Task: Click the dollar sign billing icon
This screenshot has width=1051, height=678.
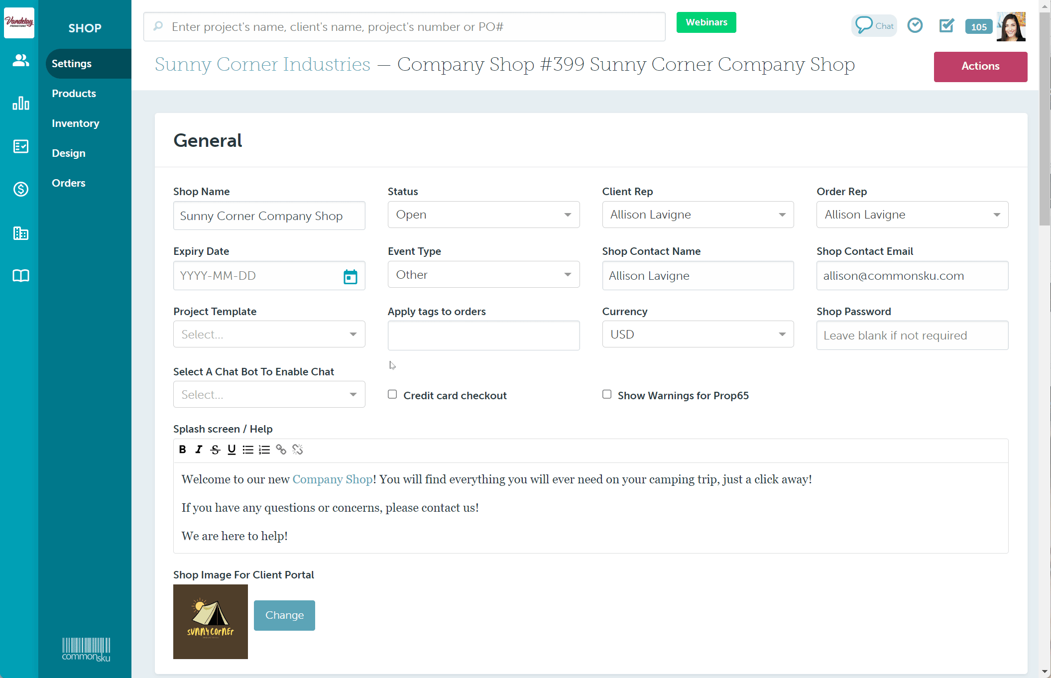Action: pos(20,189)
